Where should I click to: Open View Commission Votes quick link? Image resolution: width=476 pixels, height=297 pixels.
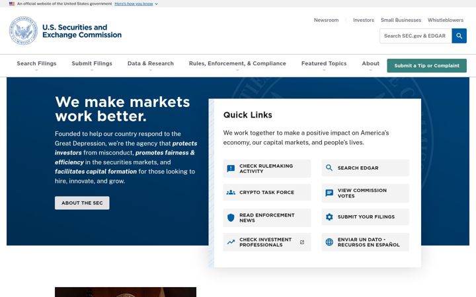pos(365,193)
